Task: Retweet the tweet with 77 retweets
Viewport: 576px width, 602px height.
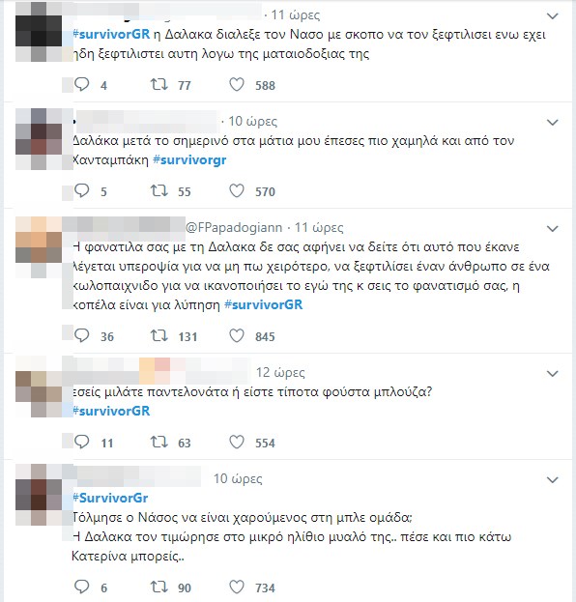Action: click(x=158, y=84)
